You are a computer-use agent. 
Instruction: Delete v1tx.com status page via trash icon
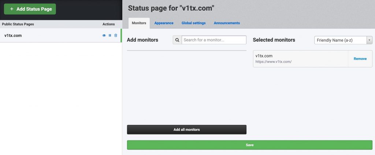click(116, 36)
